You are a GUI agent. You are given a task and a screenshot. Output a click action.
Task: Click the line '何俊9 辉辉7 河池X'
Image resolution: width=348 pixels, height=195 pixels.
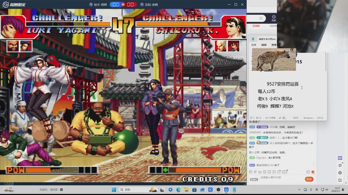pyautogui.click(x=275, y=106)
